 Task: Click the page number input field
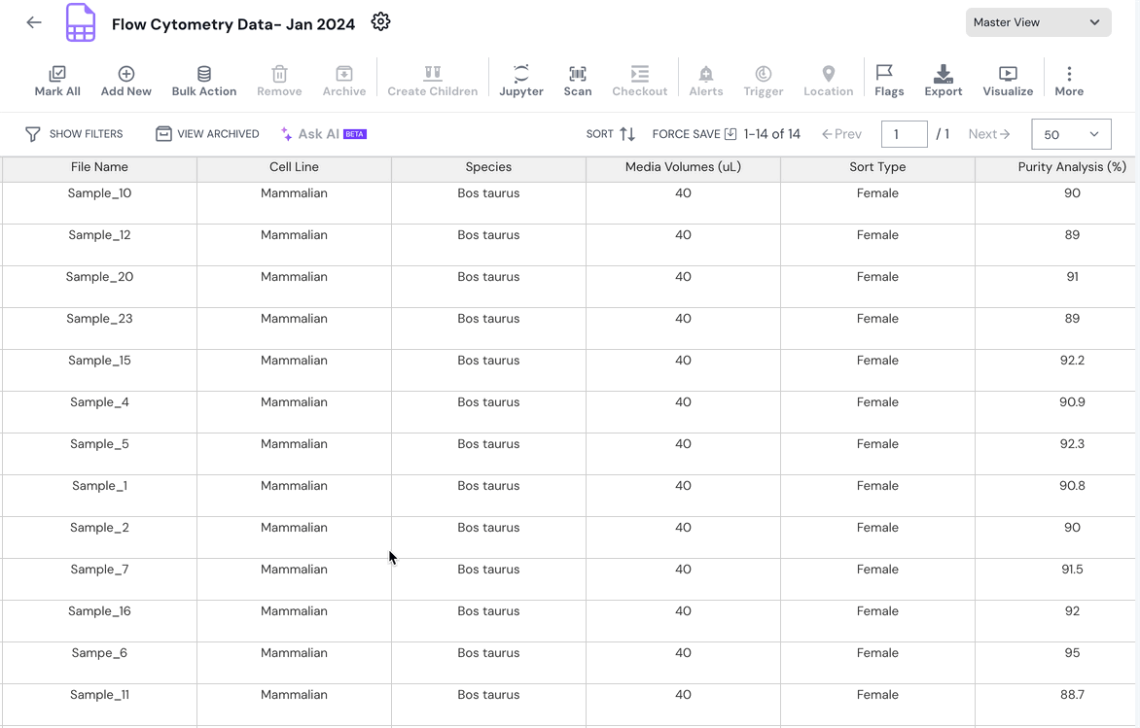(x=904, y=134)
